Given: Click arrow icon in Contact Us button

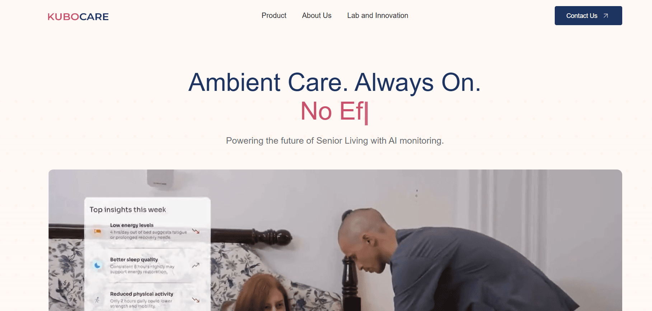Looking at the screenshot, I should click(606, 16).
